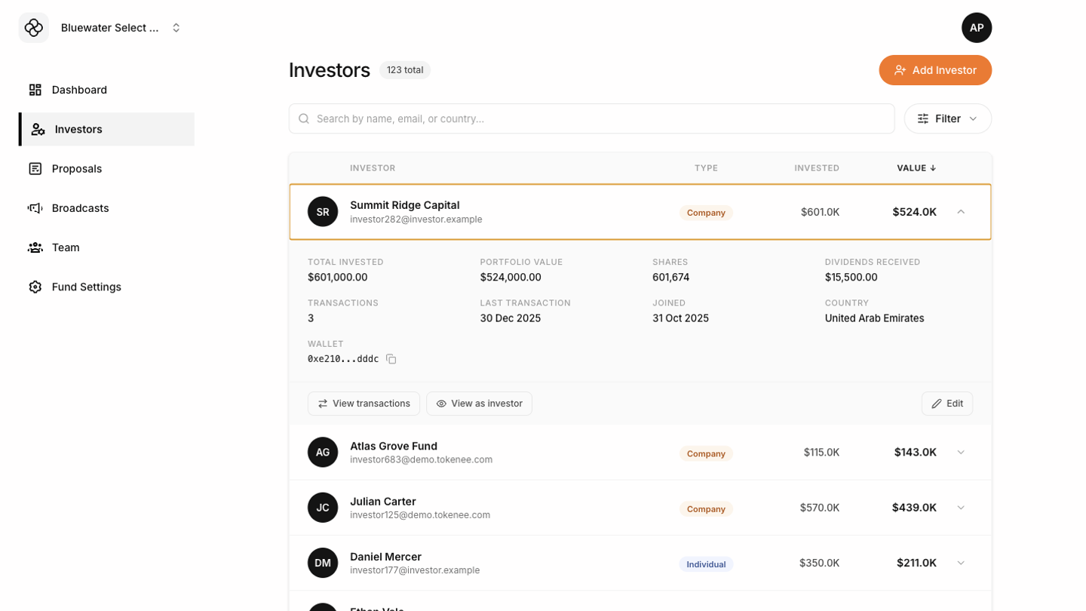Go to the Investors sidebar item

78,130
